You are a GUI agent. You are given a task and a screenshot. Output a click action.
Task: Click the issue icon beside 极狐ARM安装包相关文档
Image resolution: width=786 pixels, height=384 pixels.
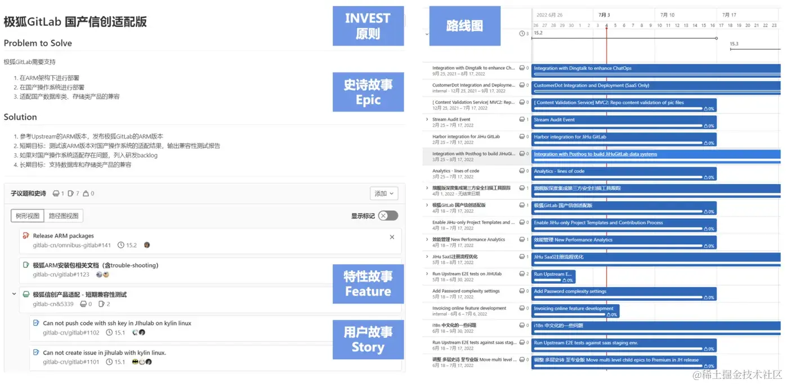click(x=25, y=265)
